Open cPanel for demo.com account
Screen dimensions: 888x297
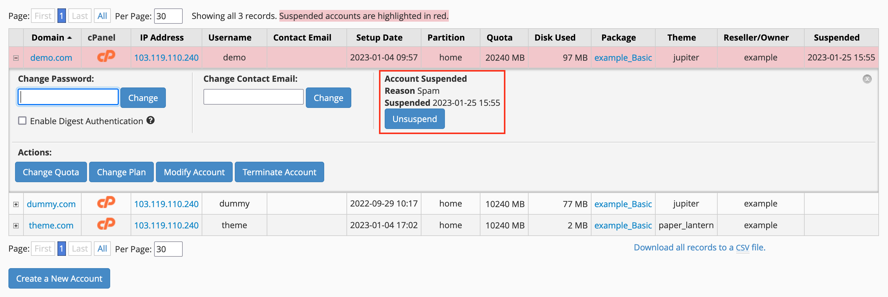click(x=106, y=57)
